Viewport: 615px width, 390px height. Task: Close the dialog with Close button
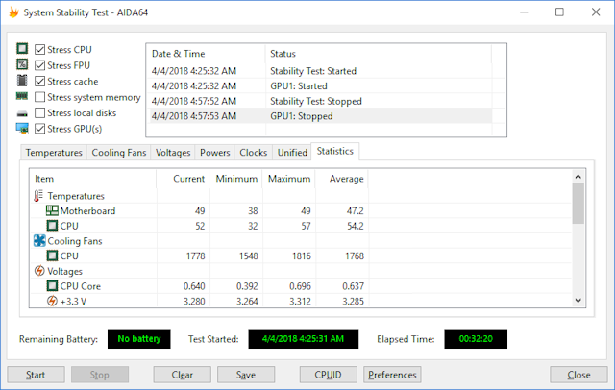578,375
